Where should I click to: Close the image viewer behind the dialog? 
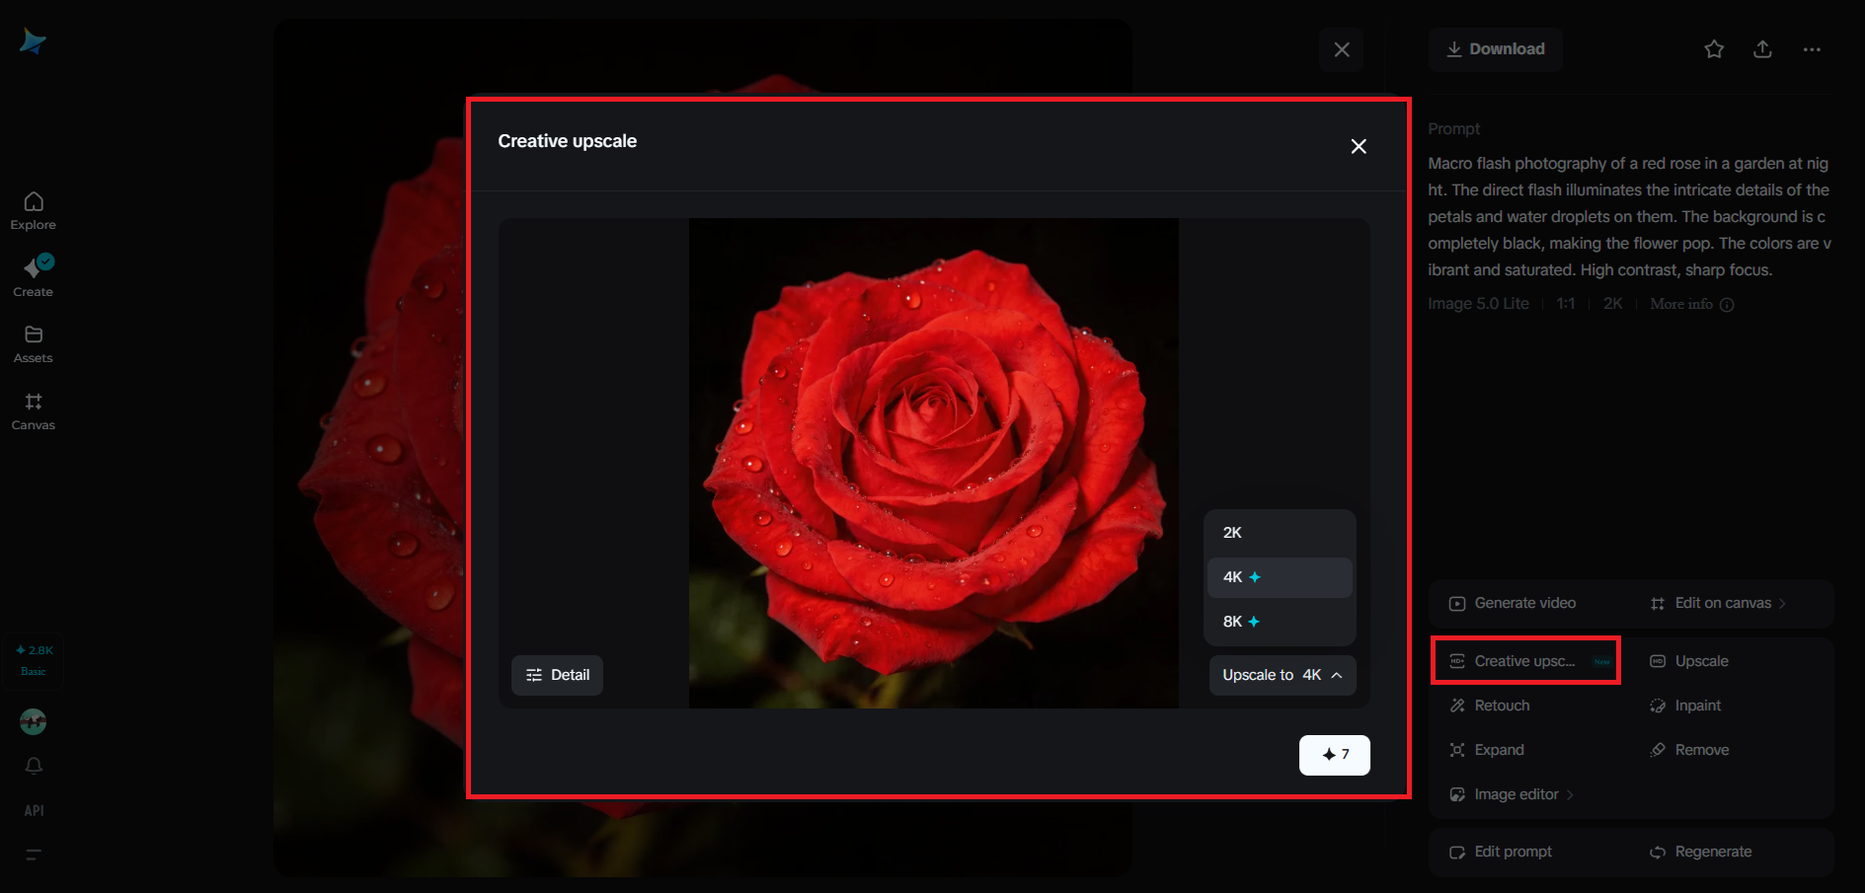1342,49
